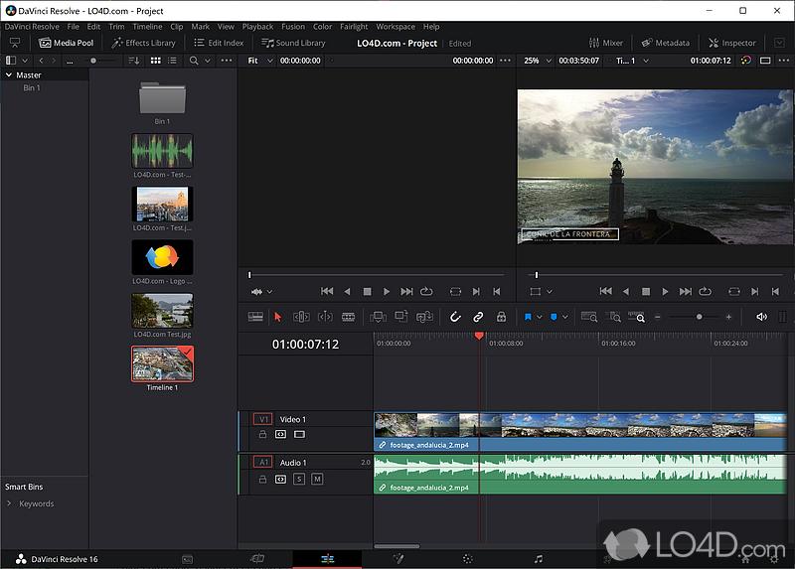Open the Media page icon
795x569 pixels.
(x=188, y=559)
